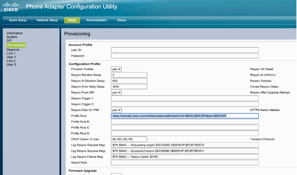Click the User ID field
The height and width of the screenshot is (175, 297).
tap(185, 50)
